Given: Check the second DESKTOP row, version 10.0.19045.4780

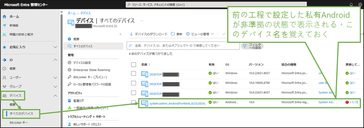Looking at the screenshot, I should tap(133, 83).
